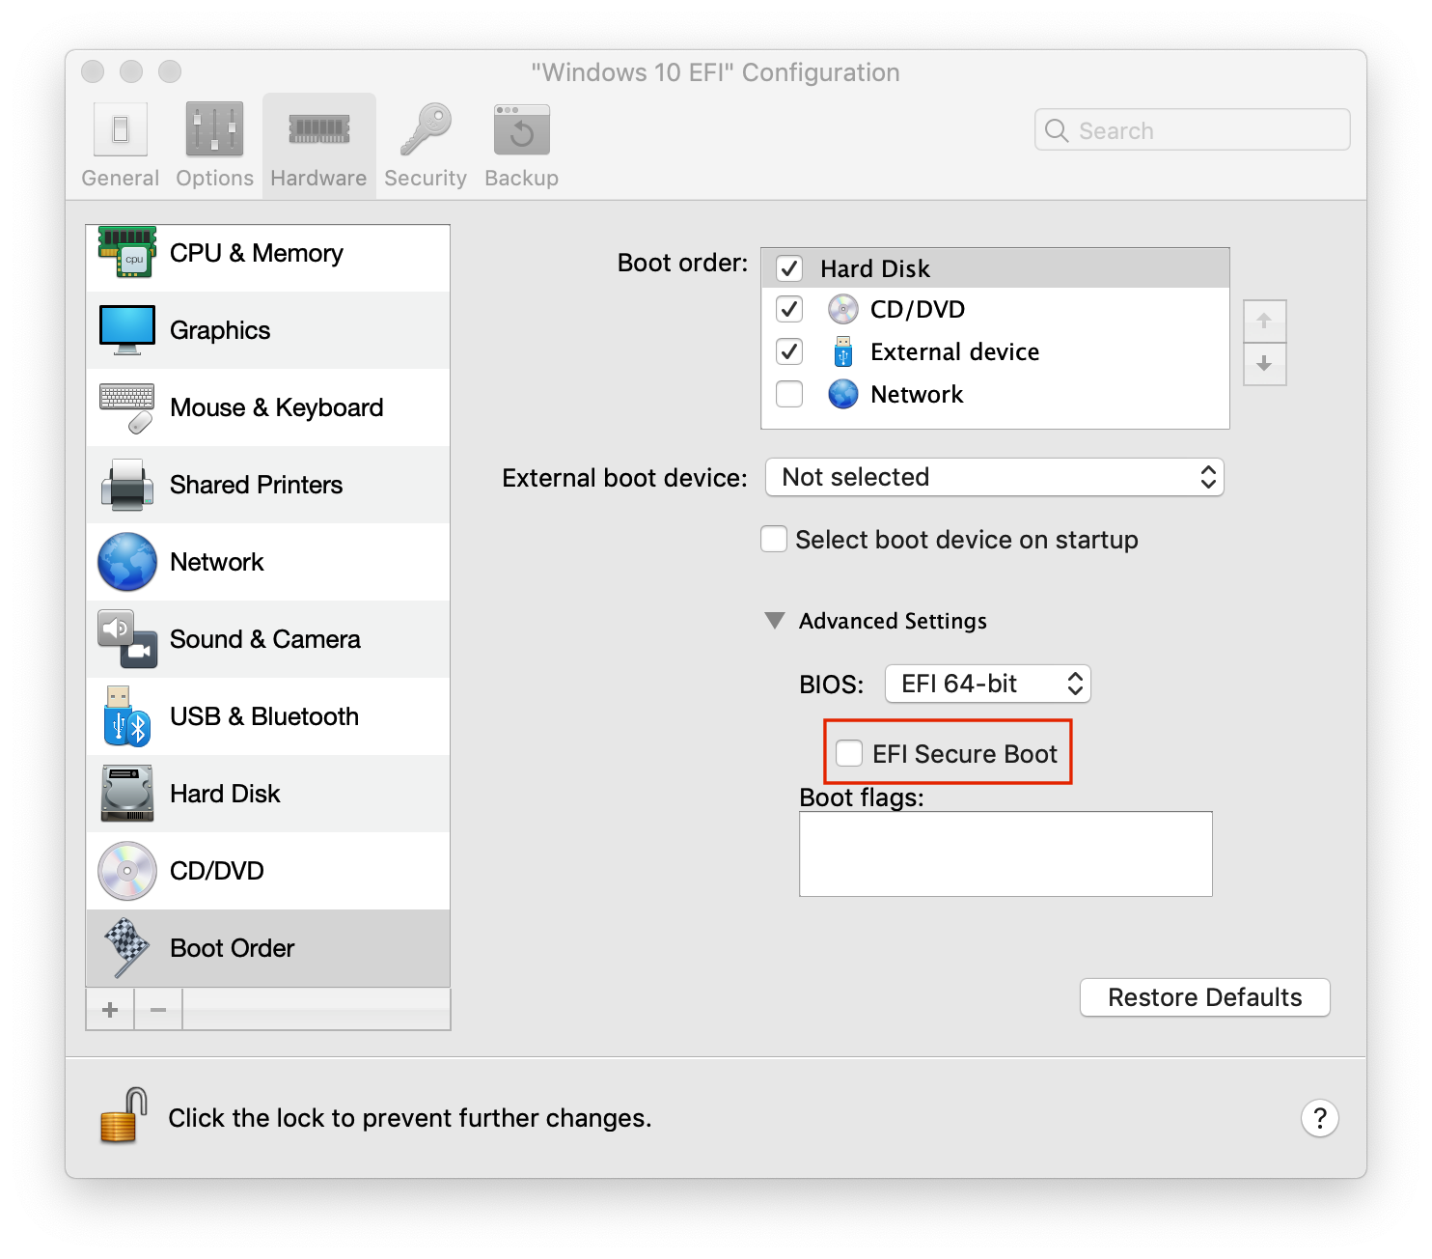Viewport: 1432px width, 1259px height.
Task: Move selected boot device down
Action: [1264, 364]
